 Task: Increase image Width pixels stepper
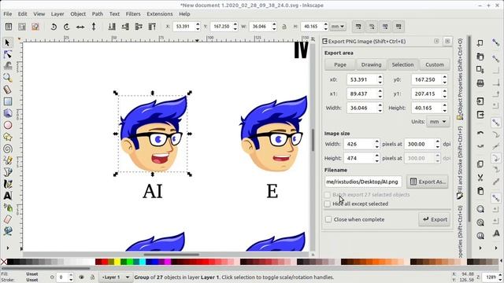[376, 141]
